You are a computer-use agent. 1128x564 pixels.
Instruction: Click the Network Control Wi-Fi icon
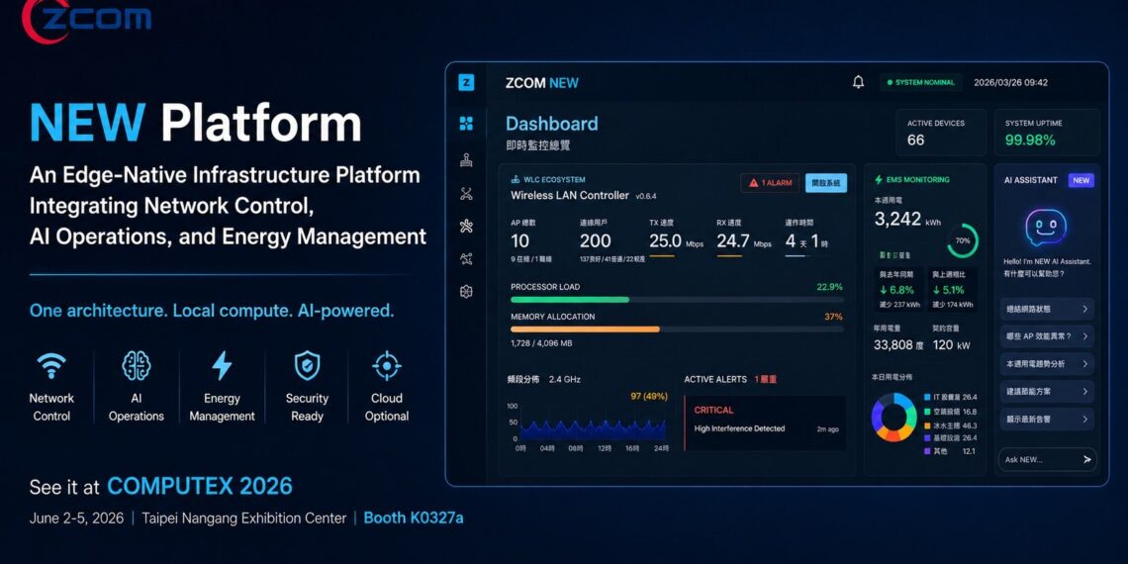(51, 365)
